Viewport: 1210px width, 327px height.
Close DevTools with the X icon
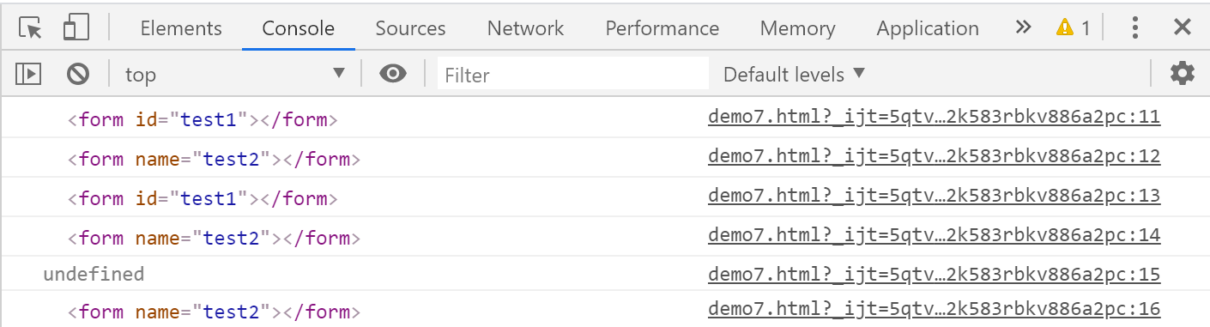[x=1183, y=27]
